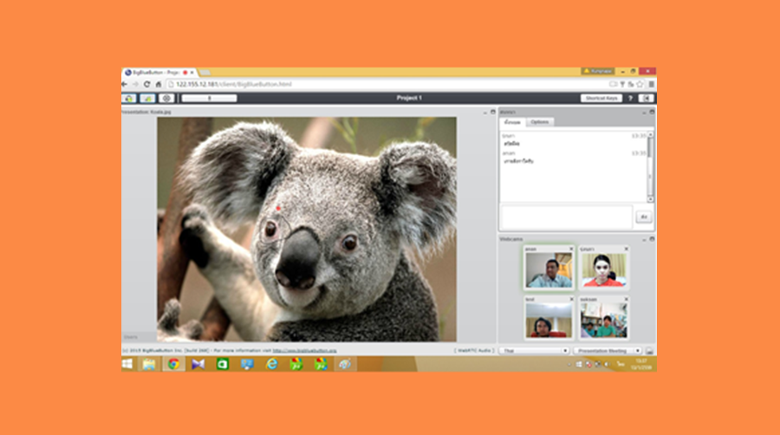Reload the page with the browser refresh icon
This screenshot has width=780, height=435.
point(147,84)
